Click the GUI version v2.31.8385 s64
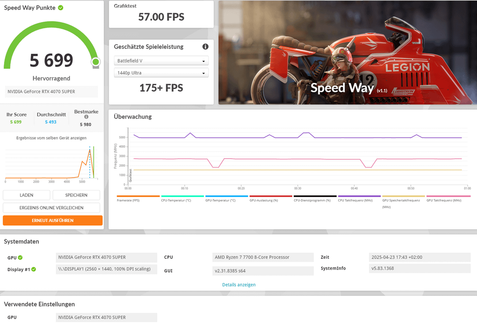Viewport: 477px width, 324px height. click(x=263, y=271)
